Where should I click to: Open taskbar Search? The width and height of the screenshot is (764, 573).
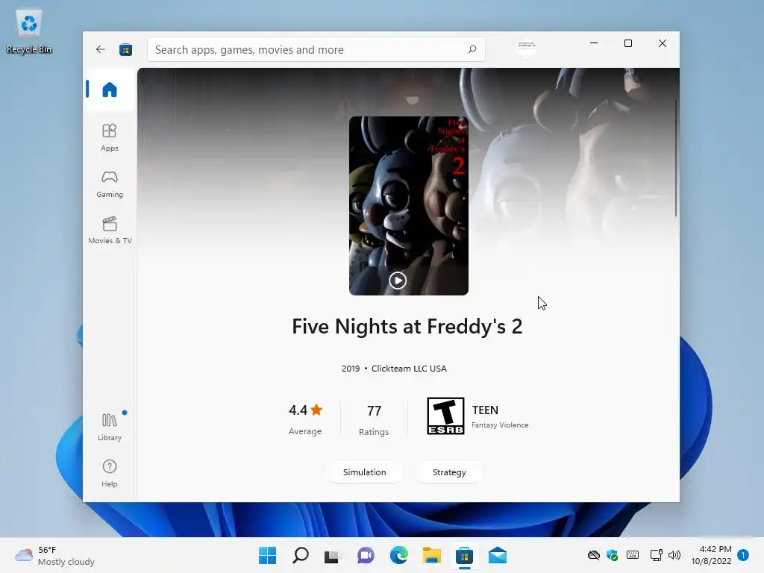300,555
